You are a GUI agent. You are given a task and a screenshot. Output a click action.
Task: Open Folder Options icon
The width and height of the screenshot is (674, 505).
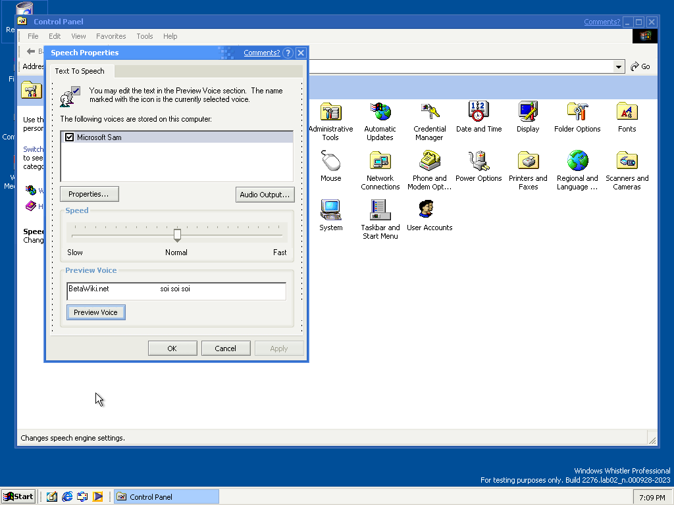click(577, 112)
